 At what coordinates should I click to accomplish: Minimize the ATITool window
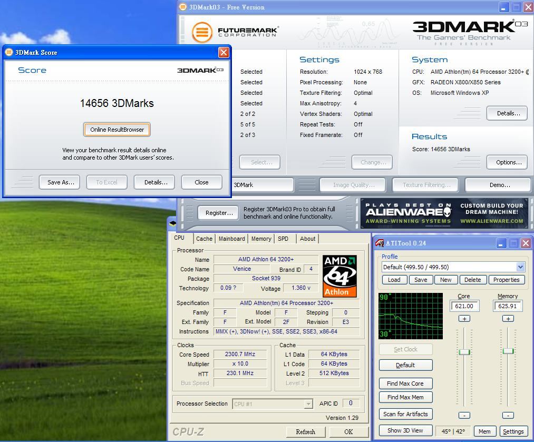[x=501, y=243]
